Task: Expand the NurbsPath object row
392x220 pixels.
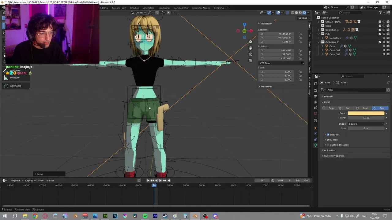Action: point(322,38)
